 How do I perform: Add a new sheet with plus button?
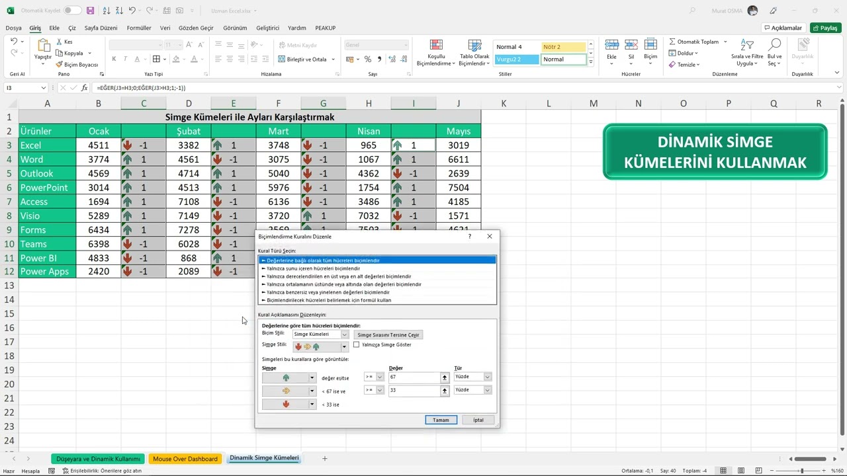pos(324,459)
